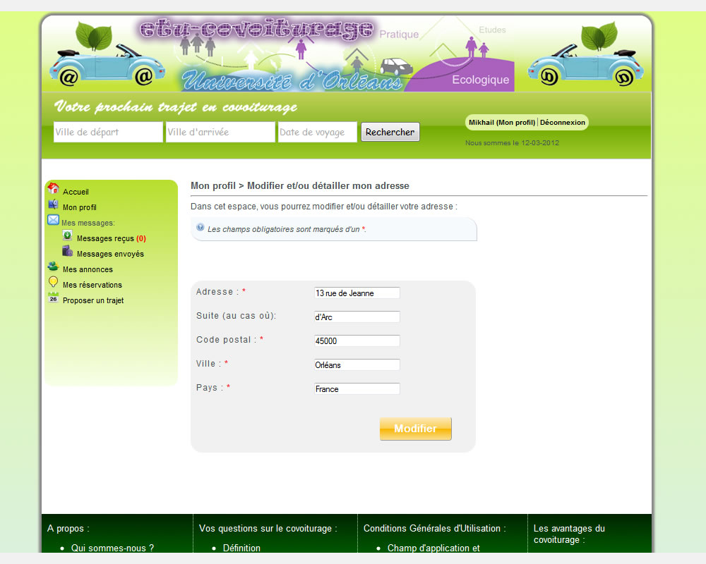Click the Ecologique label in the banner

pyautogui.click(x=480, y=80)
